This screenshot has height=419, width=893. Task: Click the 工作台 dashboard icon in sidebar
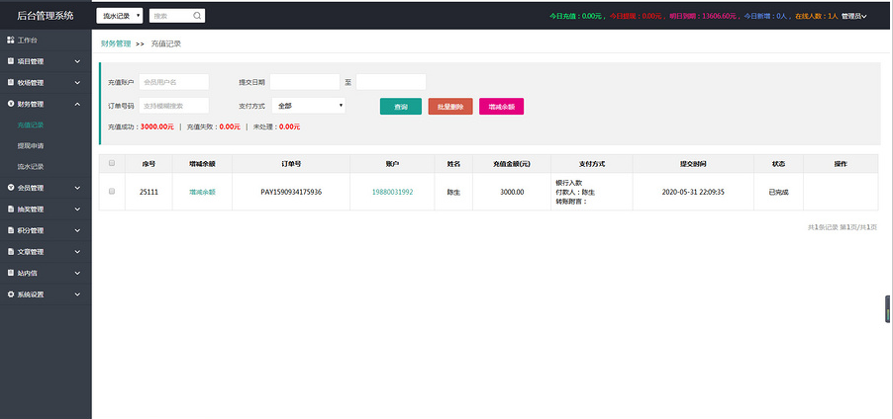10,40
